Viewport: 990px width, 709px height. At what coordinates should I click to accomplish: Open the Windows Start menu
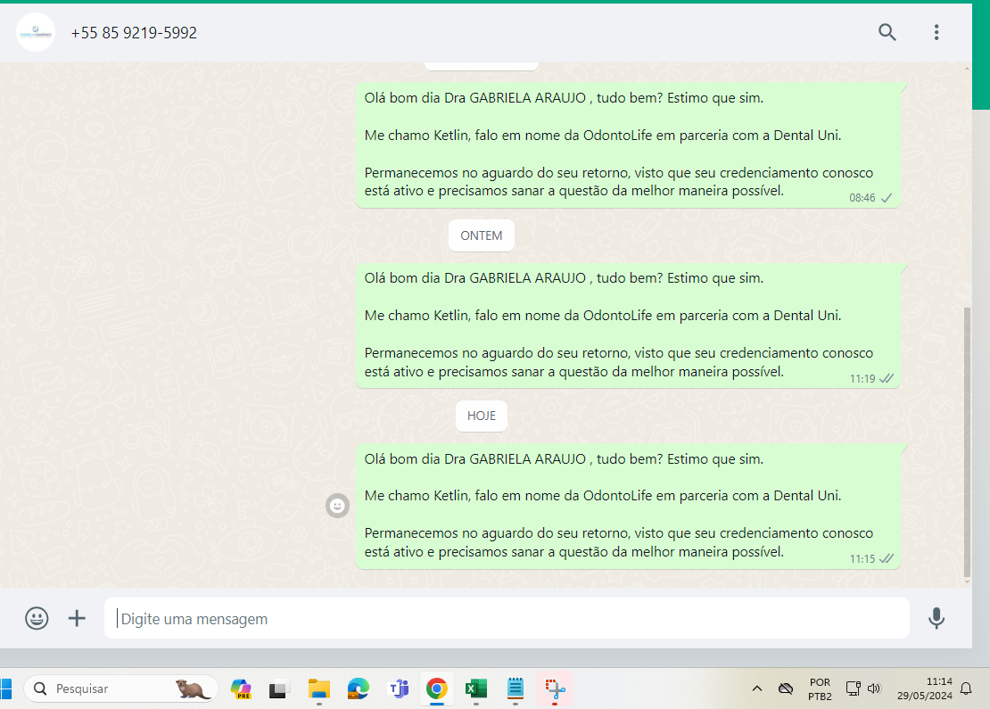coord(5,688)
